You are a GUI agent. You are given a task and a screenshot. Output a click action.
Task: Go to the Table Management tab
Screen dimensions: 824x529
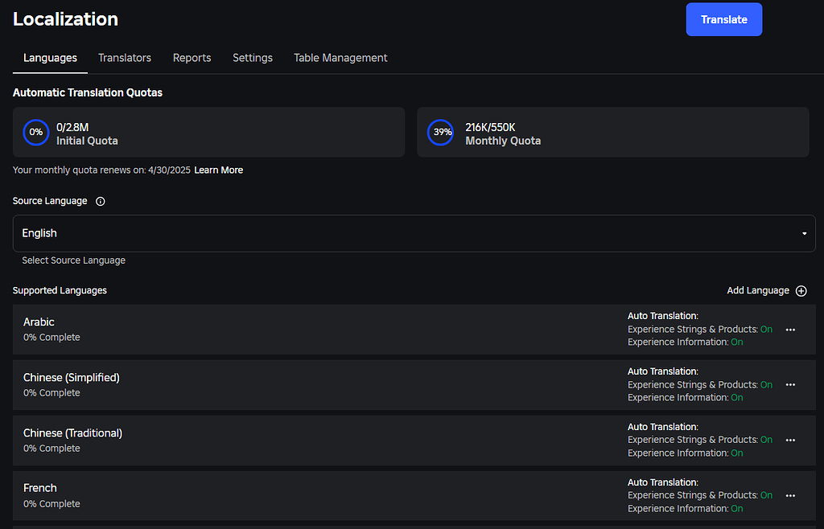(340, 58)
